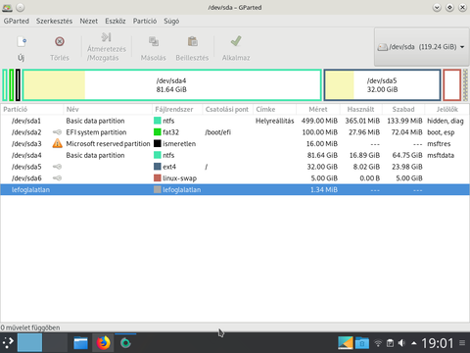Open the application launcher in taskbar

coord(8,343)
